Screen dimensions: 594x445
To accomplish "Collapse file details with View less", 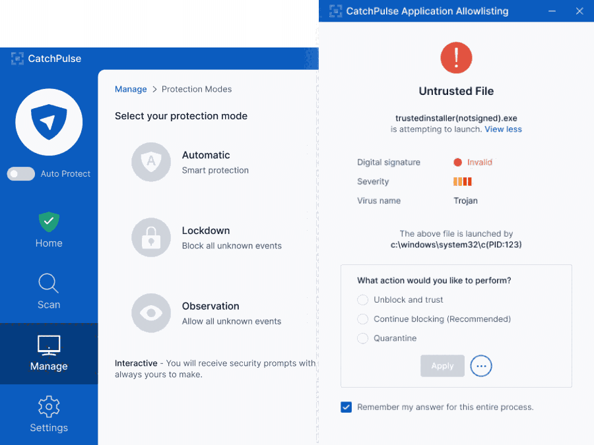I will click(x=502, y=129).
